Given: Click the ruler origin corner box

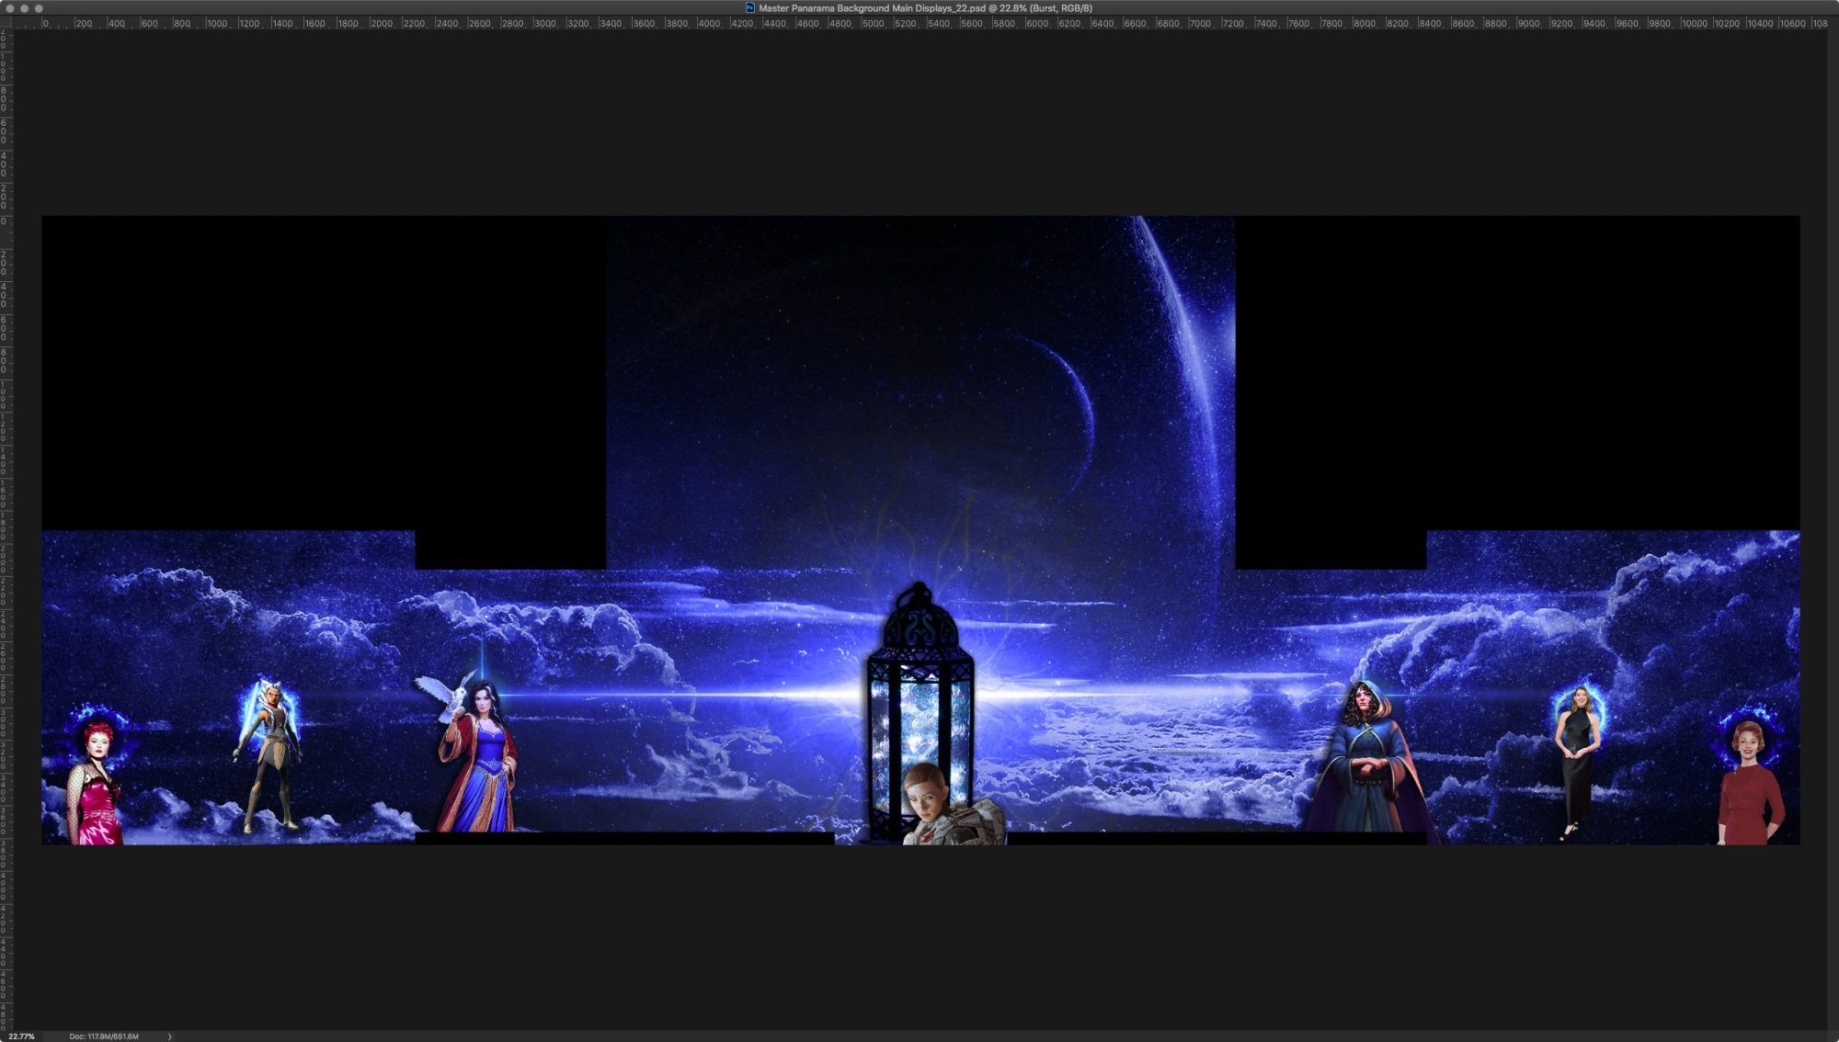Looking at the screenshot, I should [6, 23].
